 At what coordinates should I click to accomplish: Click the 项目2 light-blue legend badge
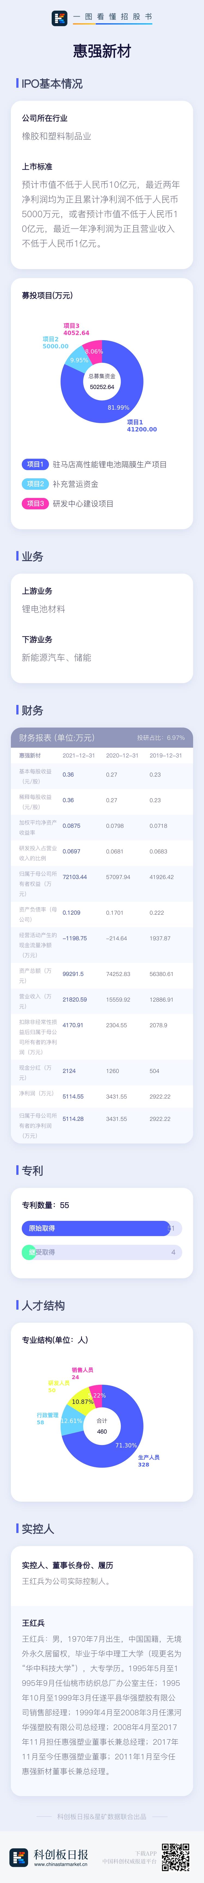(34, 484)
